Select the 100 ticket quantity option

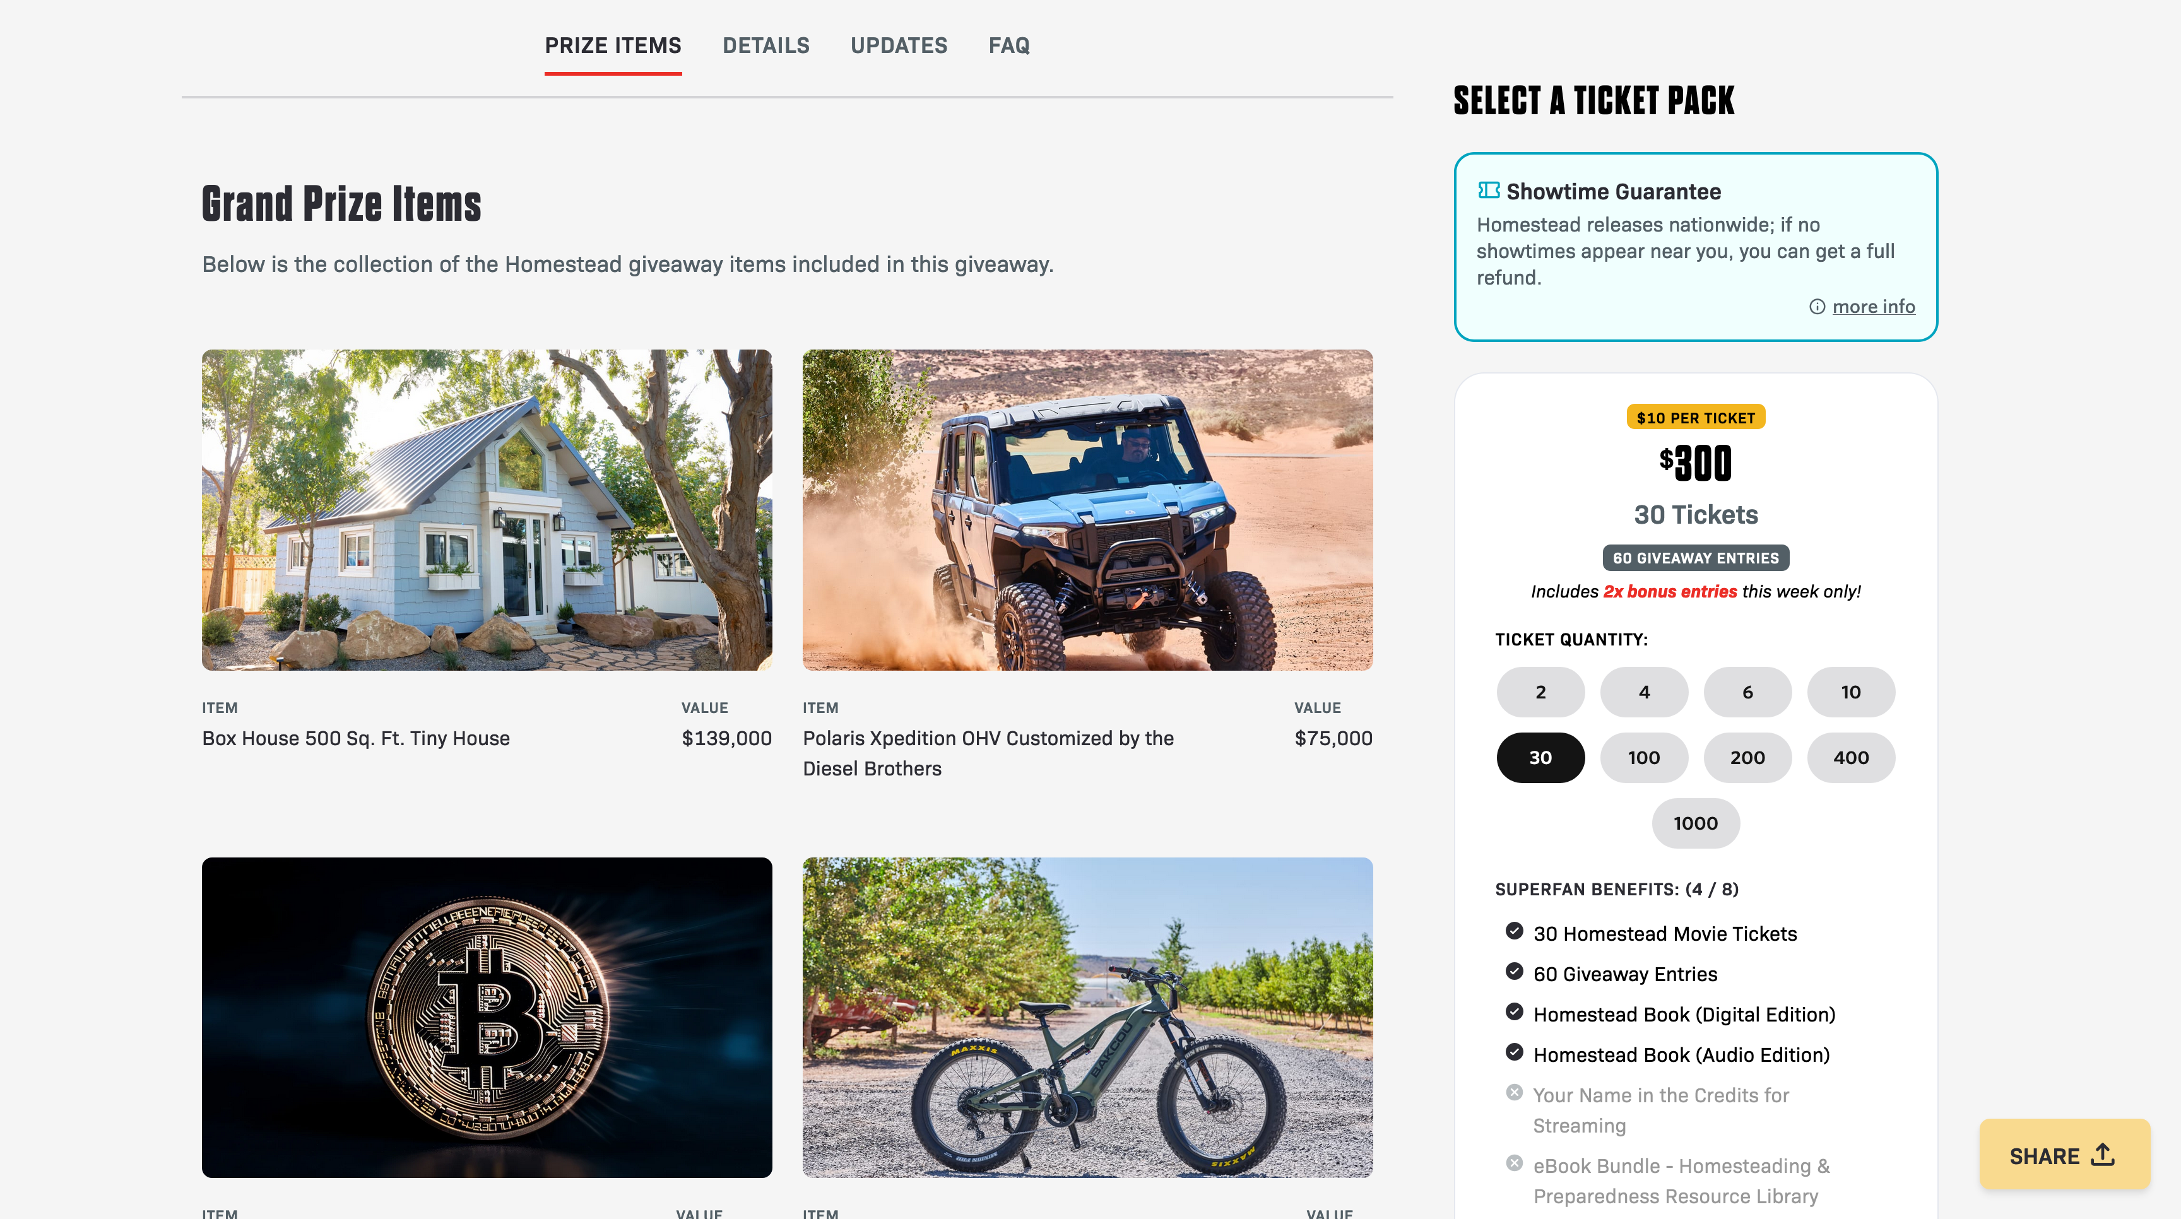[1644, 758]
